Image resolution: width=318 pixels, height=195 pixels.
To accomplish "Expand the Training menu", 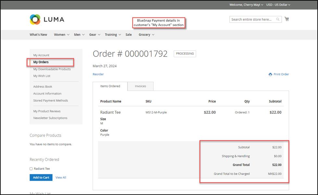I will pos(113,35).
